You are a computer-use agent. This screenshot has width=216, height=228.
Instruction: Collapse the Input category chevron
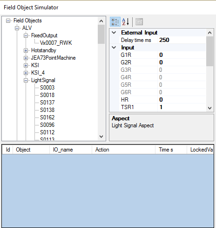(x=114, y=48)
